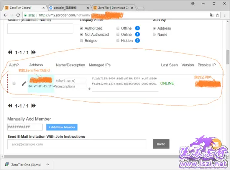Click the Last Seen column header
Screen dimensions: 230x170
point(169,65)
